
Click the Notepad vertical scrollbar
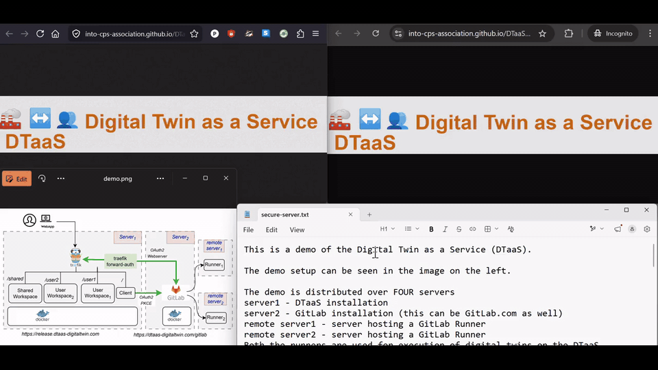click(x=653, y=255)
